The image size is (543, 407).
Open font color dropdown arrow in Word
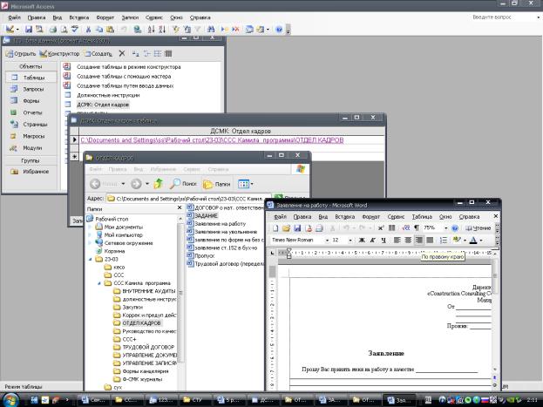pos(480,240)
